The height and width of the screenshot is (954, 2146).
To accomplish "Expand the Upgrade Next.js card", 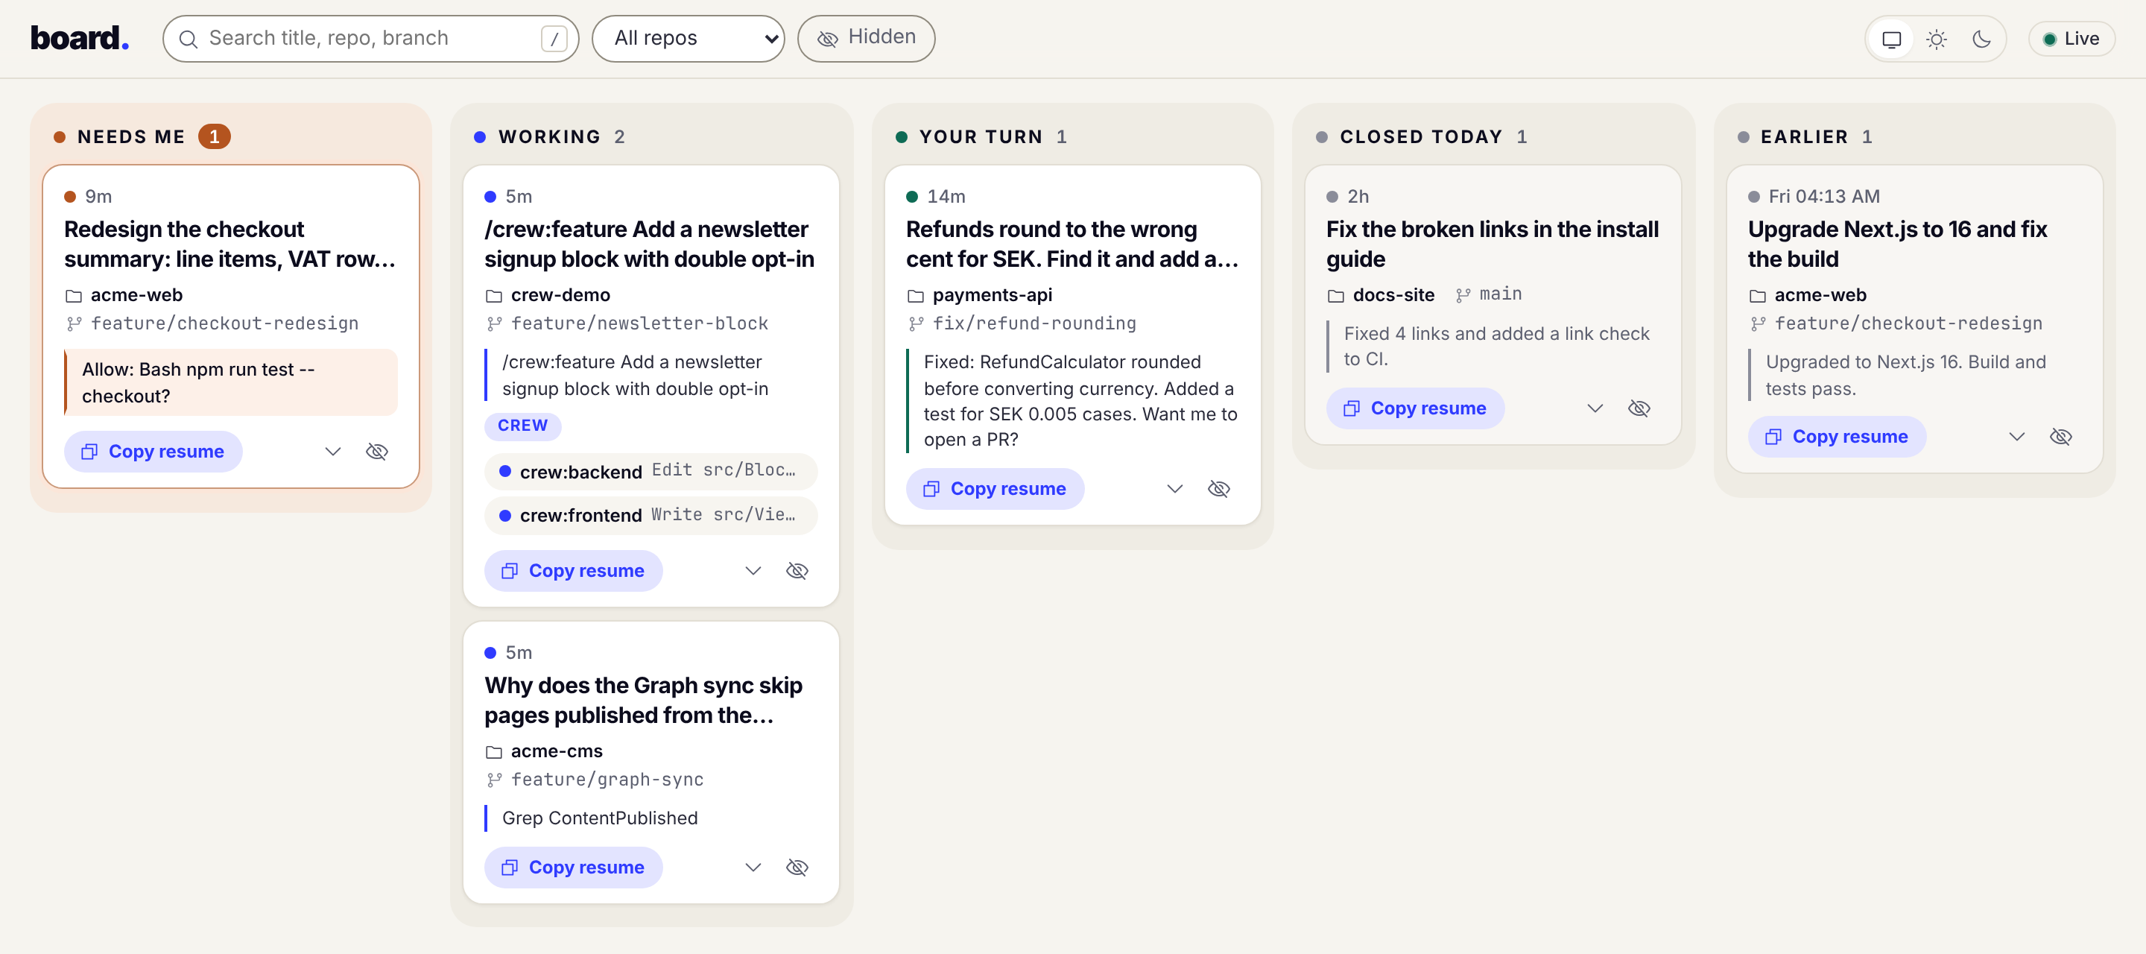I will 2016,437.
